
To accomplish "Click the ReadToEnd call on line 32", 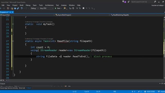I will coord(79,56).
